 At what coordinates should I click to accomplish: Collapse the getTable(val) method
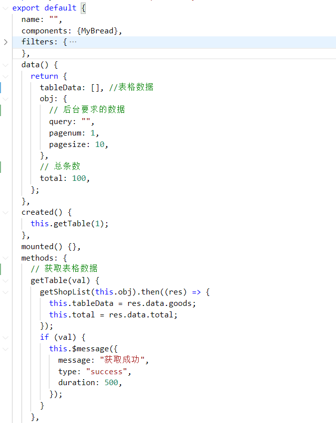(5, 281)
